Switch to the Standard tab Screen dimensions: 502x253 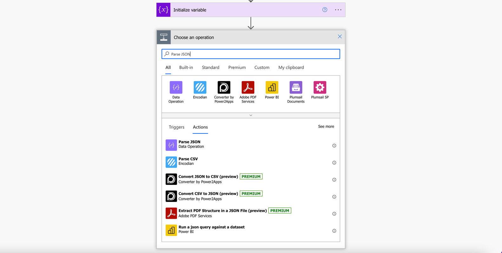pos(211,68)
